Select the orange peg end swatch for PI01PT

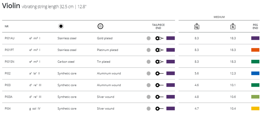click(x=255, y=50)
